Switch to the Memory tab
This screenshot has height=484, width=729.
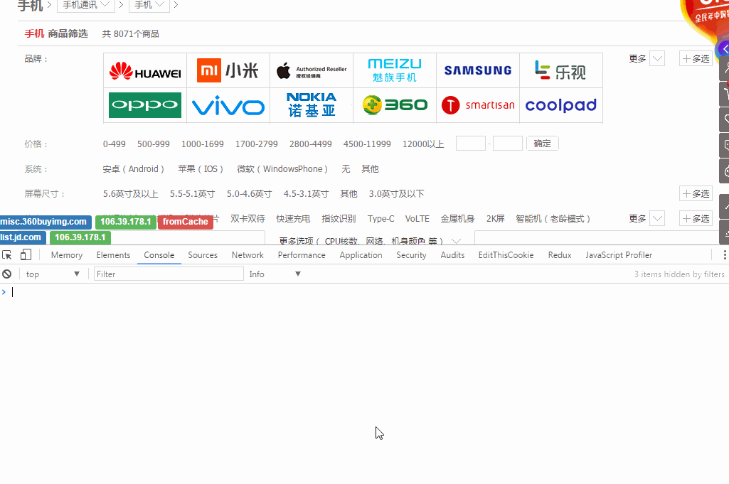[x=66, y=255]
